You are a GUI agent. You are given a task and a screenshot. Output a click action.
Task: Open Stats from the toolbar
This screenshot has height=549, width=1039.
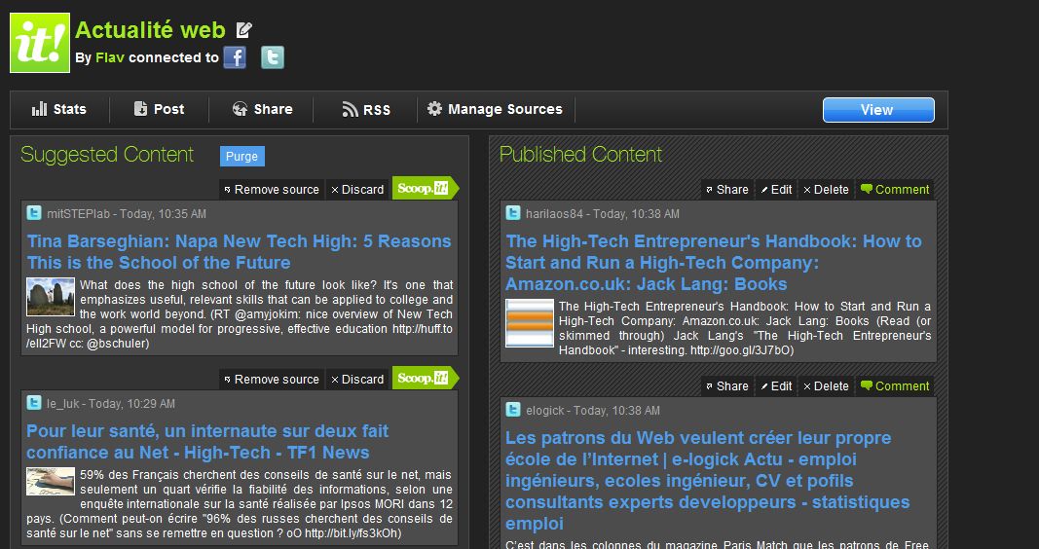[x=59, y=109]
